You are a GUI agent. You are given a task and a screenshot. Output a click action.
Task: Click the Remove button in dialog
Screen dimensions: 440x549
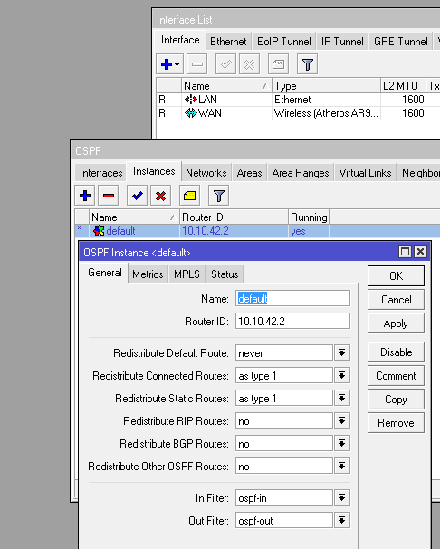pyautogui.click(x=396, y=423)
